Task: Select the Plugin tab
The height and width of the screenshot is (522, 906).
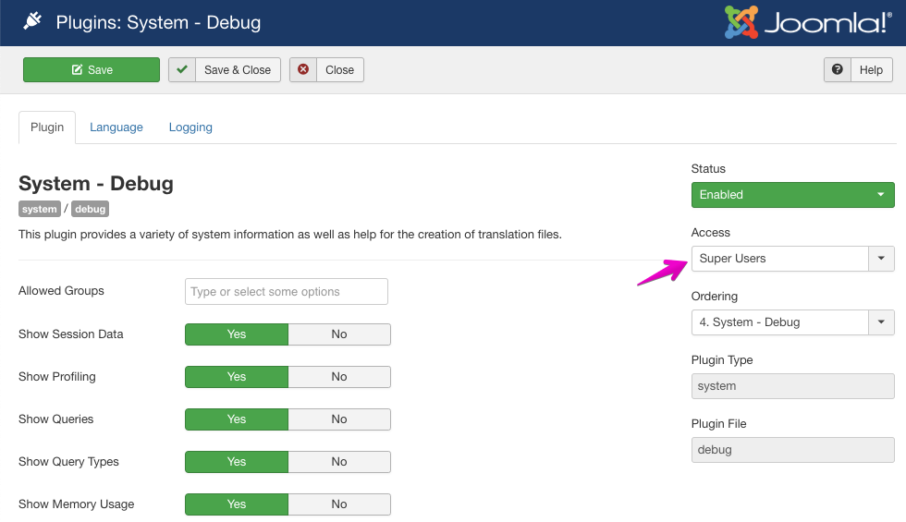Action: click(47, 127)
